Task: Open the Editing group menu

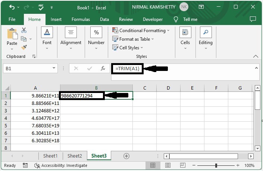Action: click(x=206, y=38)
